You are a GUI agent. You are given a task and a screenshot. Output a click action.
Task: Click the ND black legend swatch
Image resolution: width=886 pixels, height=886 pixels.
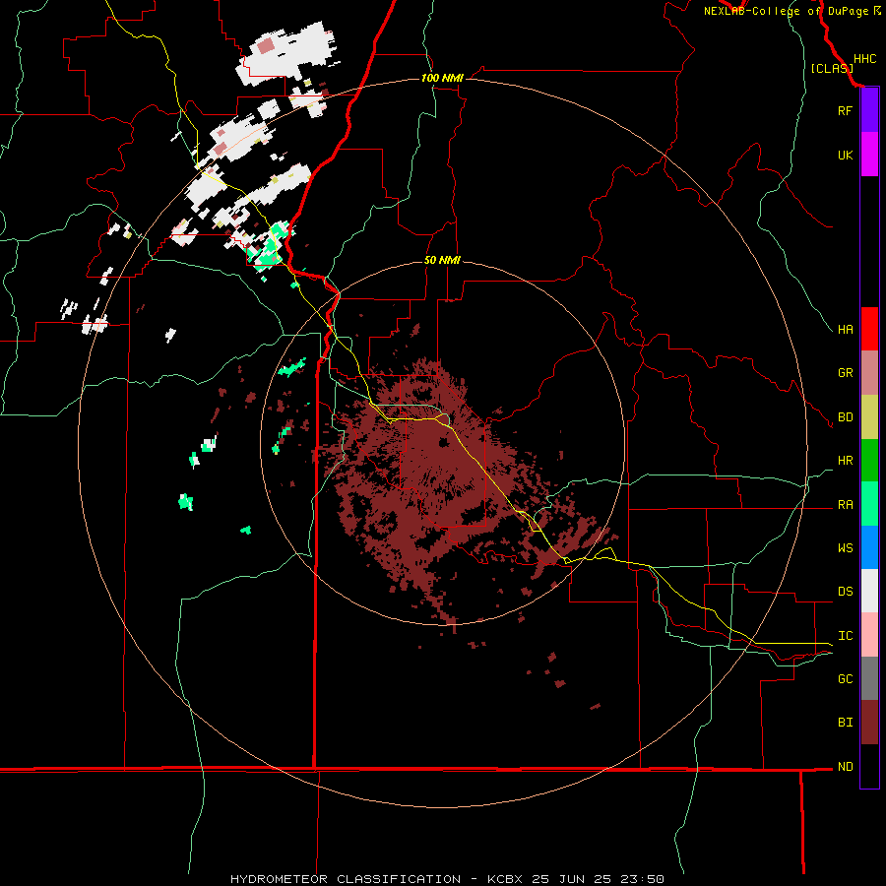(x=869, y=766)
